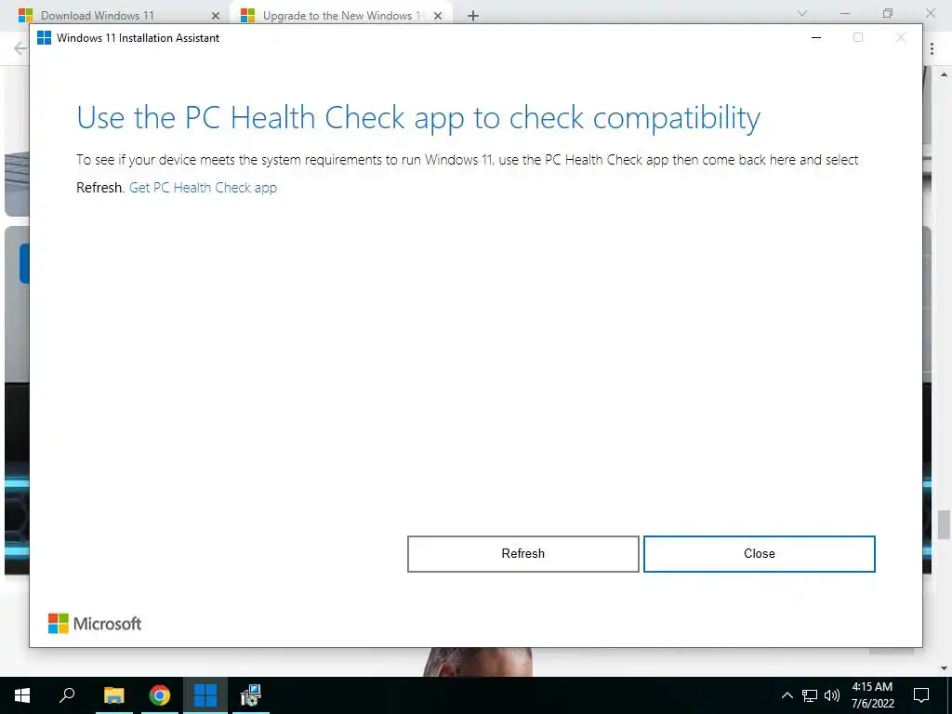Open the notification center icon

pos(921,695)
